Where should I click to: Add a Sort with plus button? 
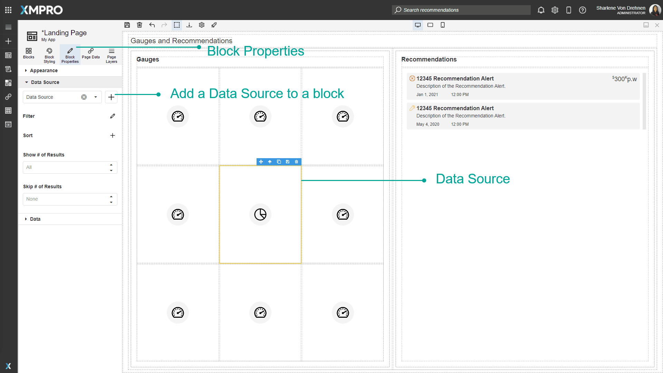coord(113,135)
